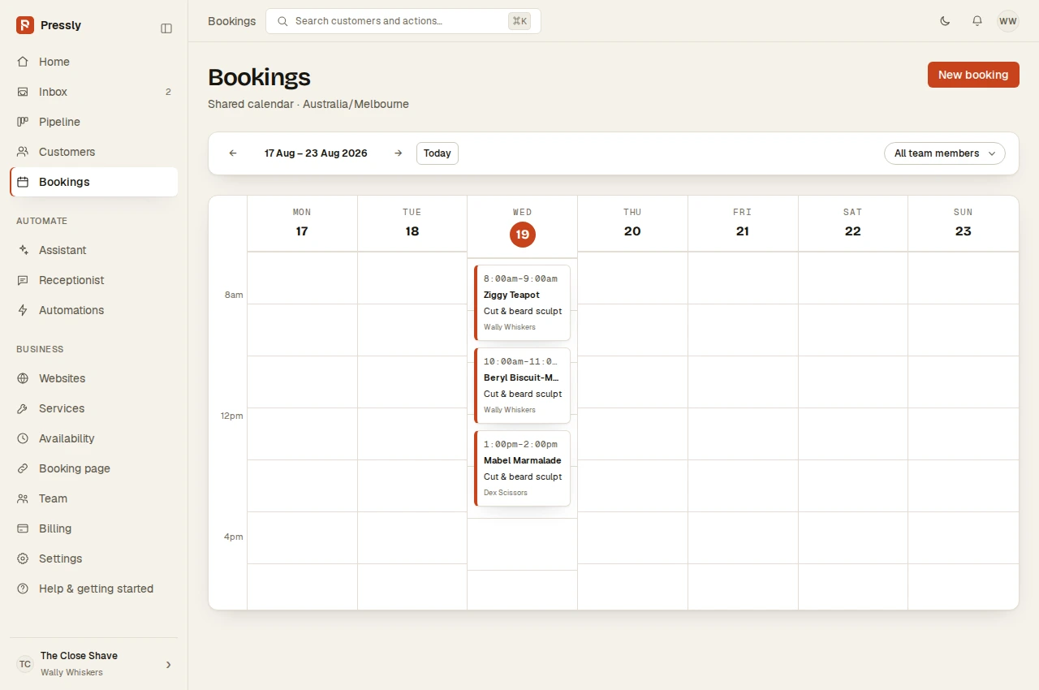Click the Customers people icon
This screenshot has height=690, width=1039.
(x=23, y=152)
